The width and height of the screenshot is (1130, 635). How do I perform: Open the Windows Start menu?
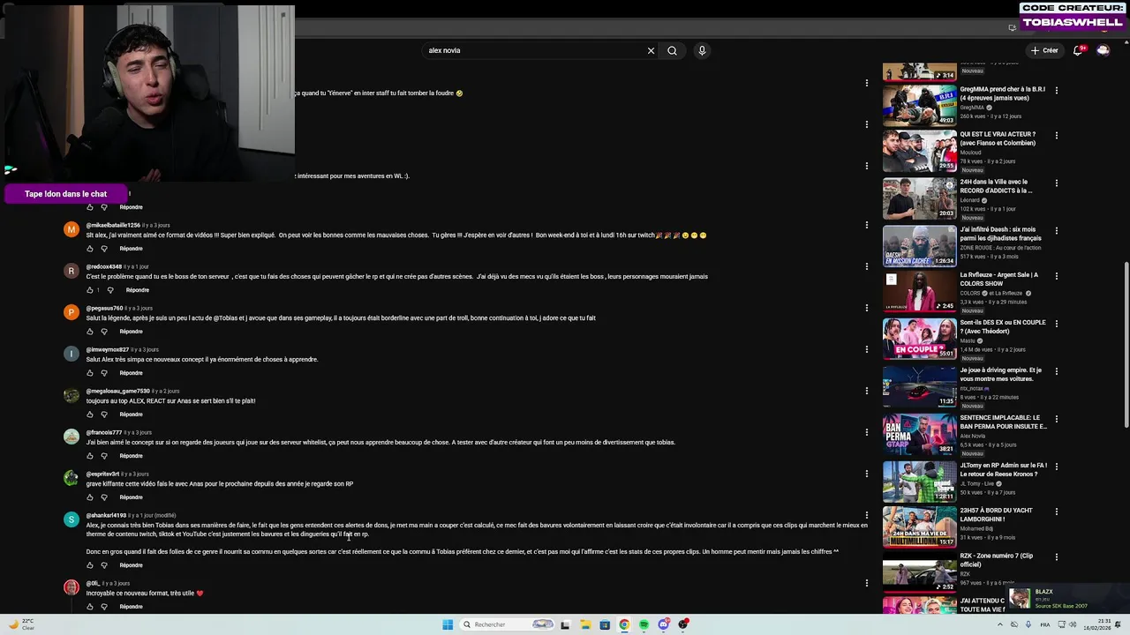[448, 624]
